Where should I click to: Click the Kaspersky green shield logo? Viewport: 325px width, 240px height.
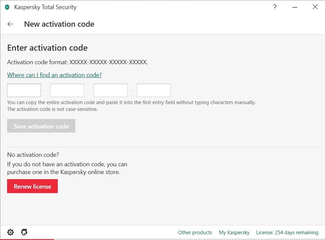[7, 7]
